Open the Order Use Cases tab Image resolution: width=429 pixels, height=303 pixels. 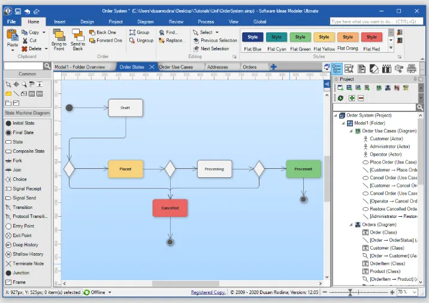[x=176, y=67]
